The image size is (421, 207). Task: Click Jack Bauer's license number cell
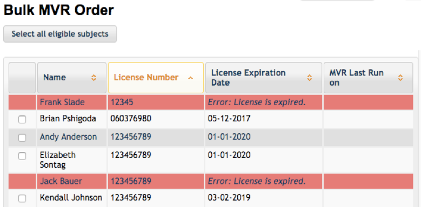[156, 181]
